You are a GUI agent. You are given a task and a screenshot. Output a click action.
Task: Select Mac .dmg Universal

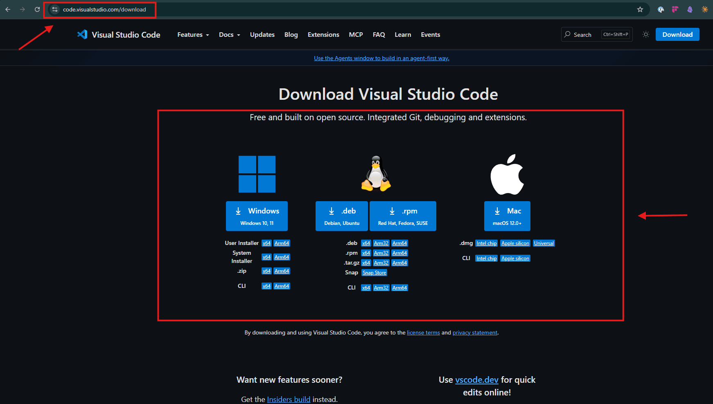point(544,243)
